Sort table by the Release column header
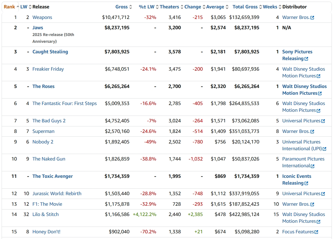 click(41, 7)
